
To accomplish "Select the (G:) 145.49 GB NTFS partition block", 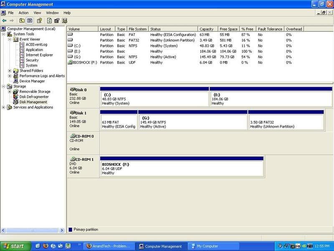I will pos(193,121).
